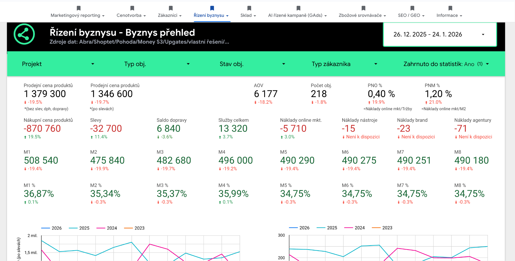
Task: Expand the Stav obj. filter dropdown
Action: [x=252, y=64]
